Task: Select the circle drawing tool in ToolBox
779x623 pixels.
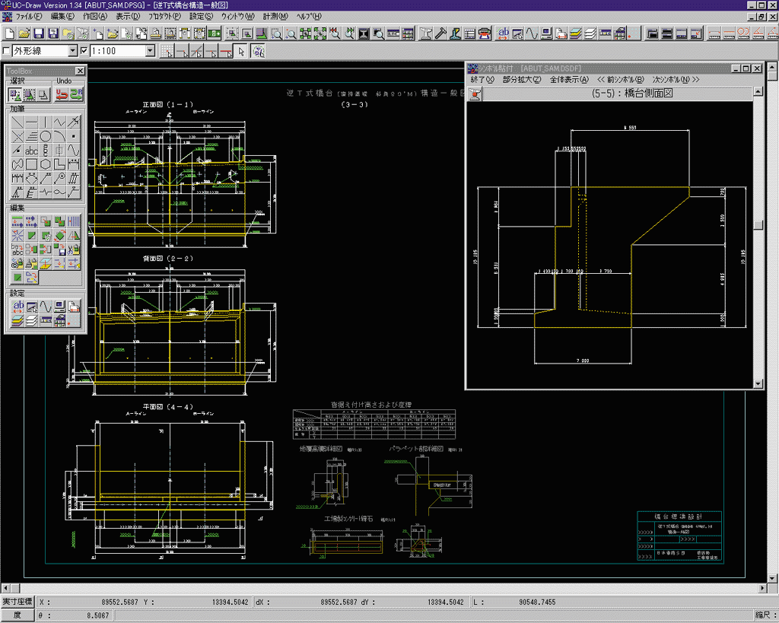Action: pos(46,136)
